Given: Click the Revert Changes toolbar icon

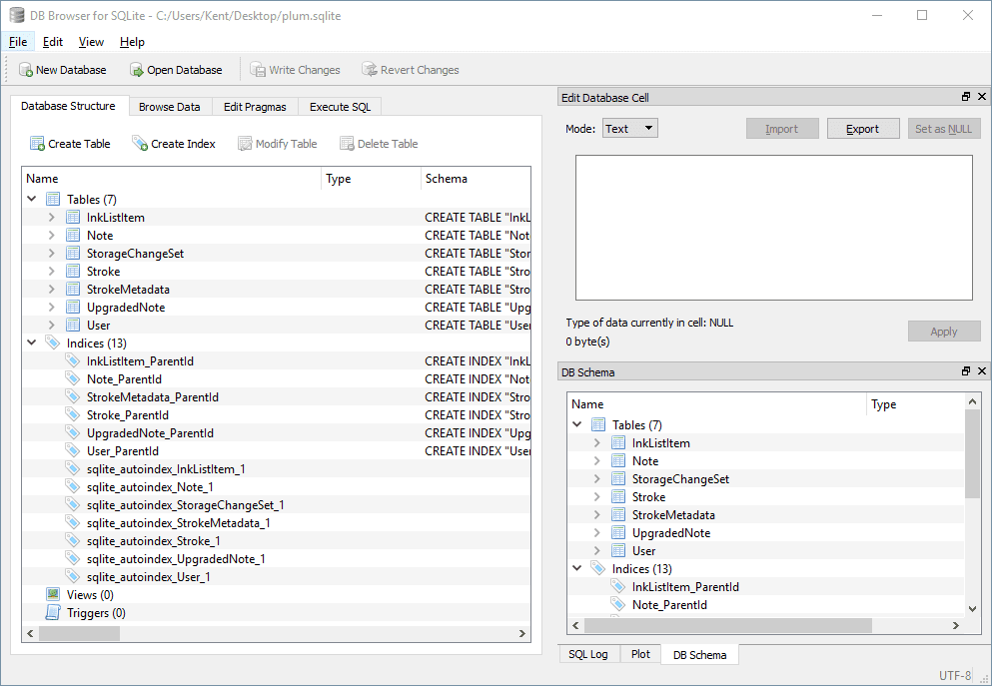Looking at the screenshot, I should click(x=369, y=70).
